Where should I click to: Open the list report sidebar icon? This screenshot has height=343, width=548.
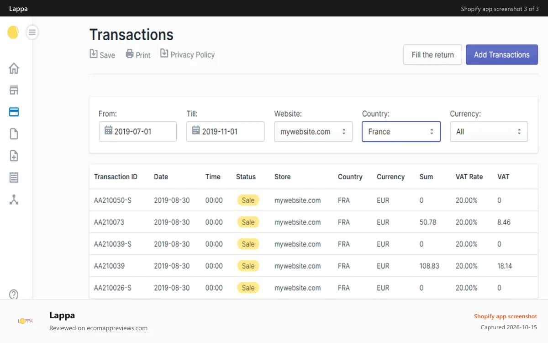(14, 177)
